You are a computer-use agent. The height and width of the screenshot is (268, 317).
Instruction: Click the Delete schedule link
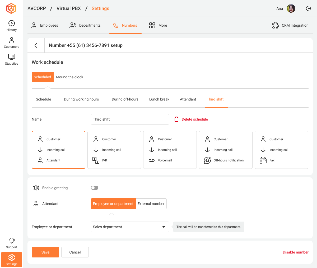pyautogui.click(x=195, y=119)
